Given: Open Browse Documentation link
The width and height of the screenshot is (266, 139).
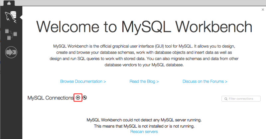Looking at the screenshot, I should pyautogui.click(x=83, y=81).
